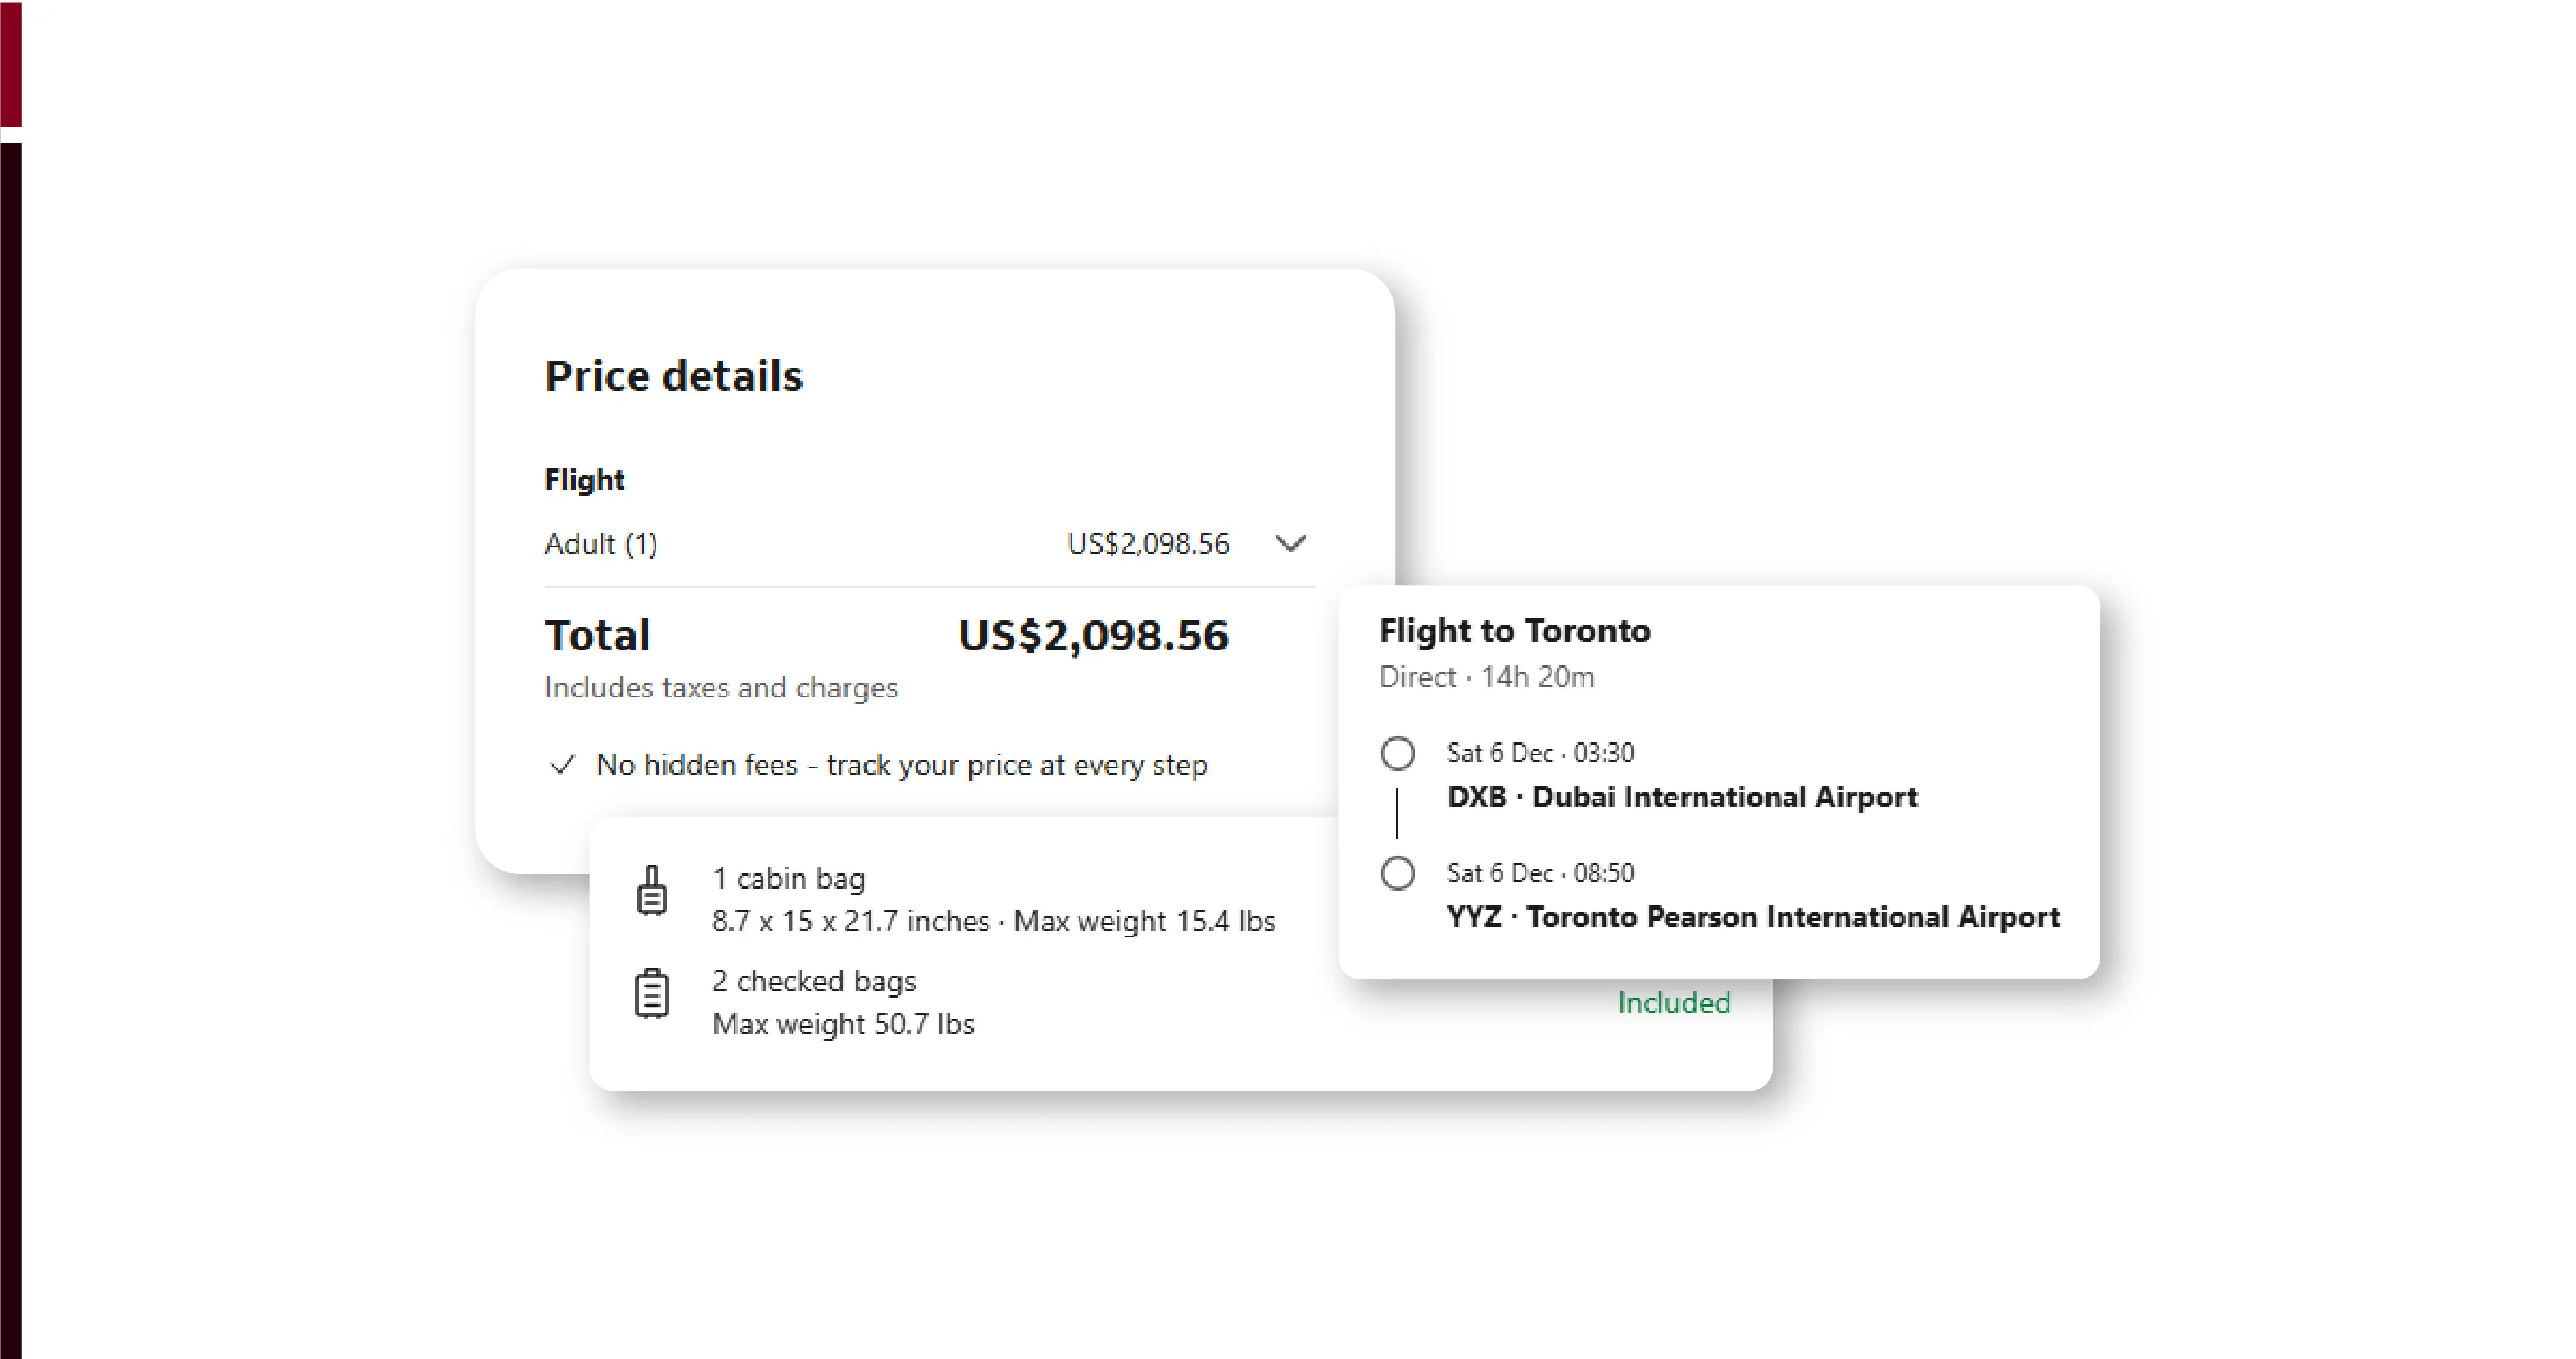Click the Price details heading
This screenshot has width=2576, height=1359.
[x=673, y=376]
